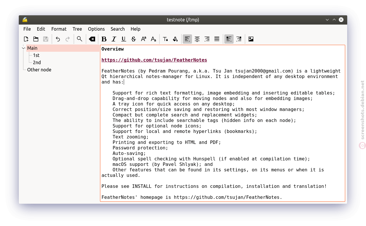Save the note using the floppy disk icon
366x226 pixels.
pos(46,39)
